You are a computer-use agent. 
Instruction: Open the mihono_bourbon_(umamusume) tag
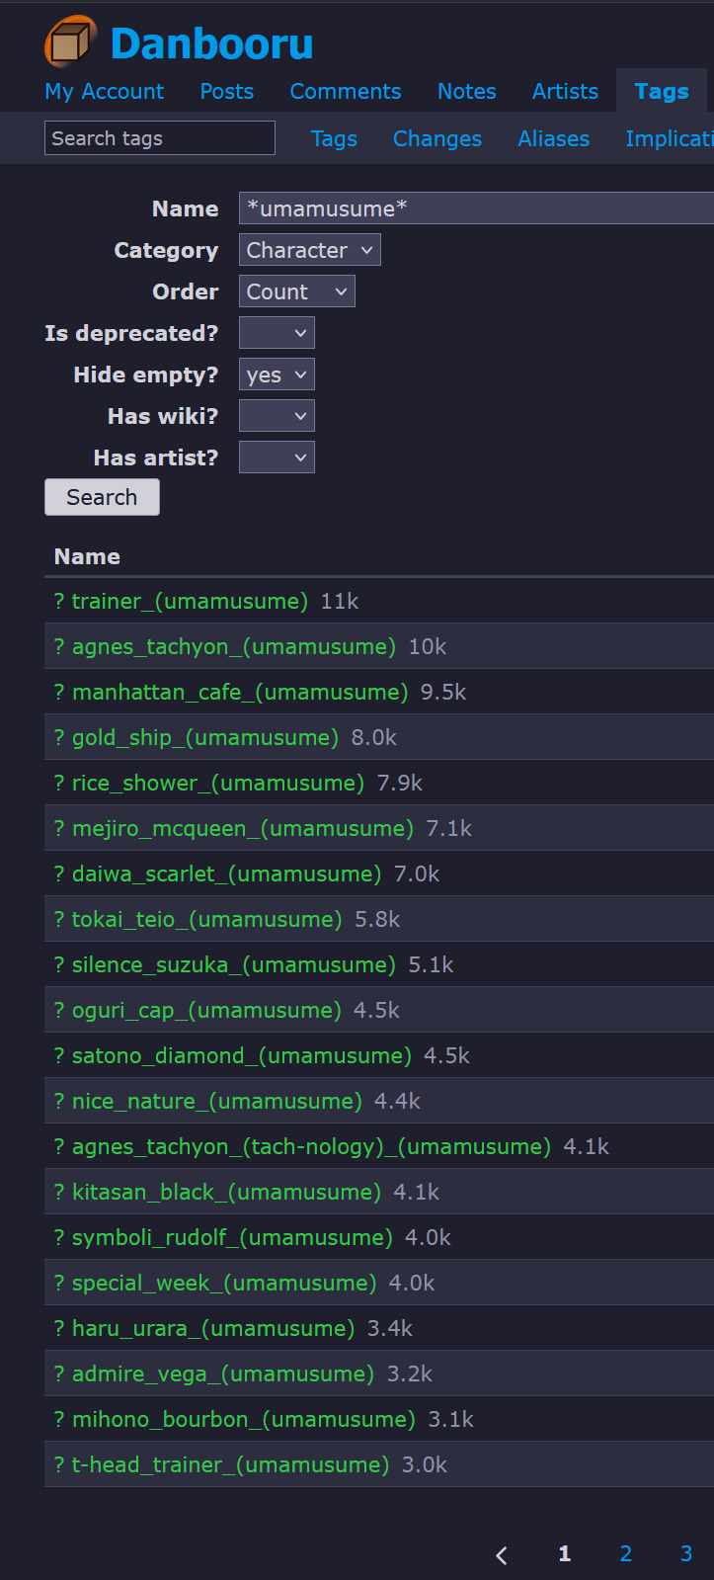pos(244,1419)
